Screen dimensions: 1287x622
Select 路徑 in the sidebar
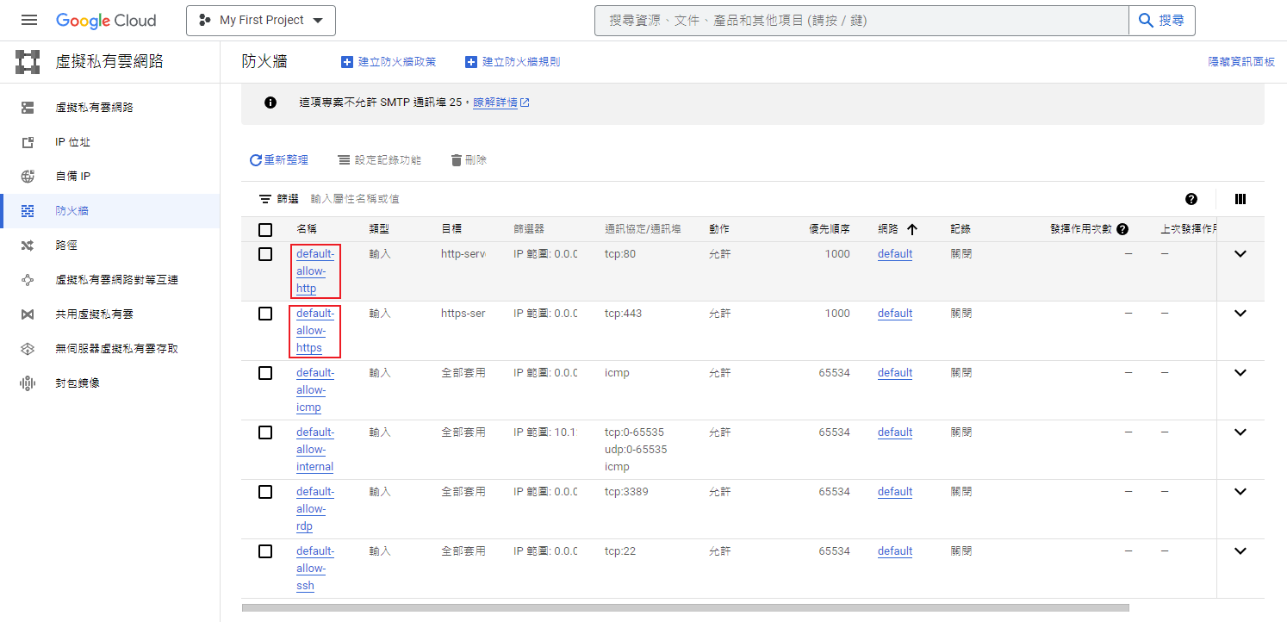point(66,245)
